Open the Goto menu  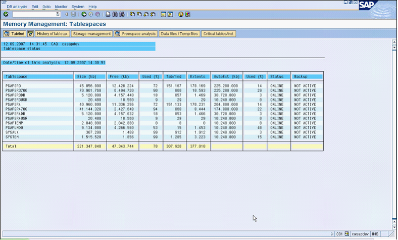click(x=46, y=7)
